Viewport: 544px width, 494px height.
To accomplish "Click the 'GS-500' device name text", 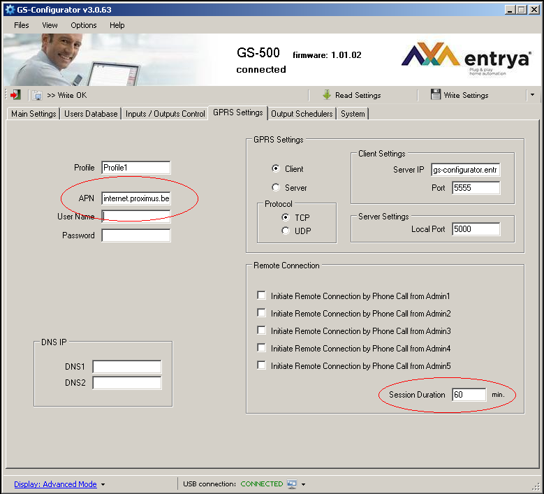I will (x=258, y=53).
